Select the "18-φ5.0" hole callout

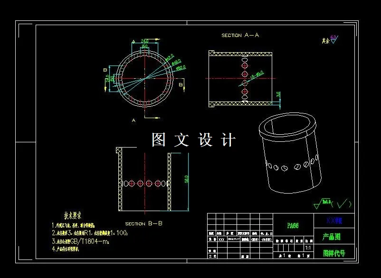pyautogui.click(x=257, y=74)
